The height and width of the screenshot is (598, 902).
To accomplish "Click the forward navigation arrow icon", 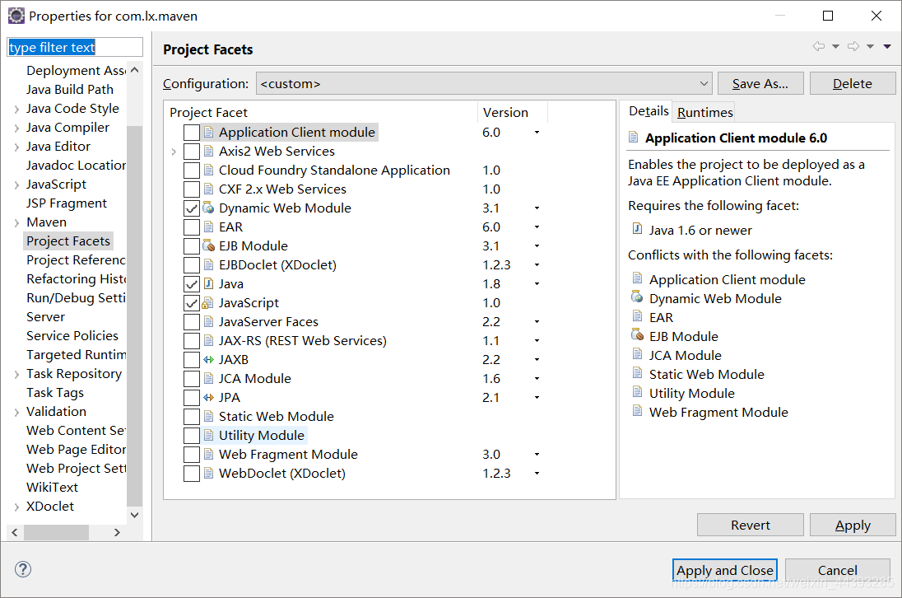I will click(853, 46).
